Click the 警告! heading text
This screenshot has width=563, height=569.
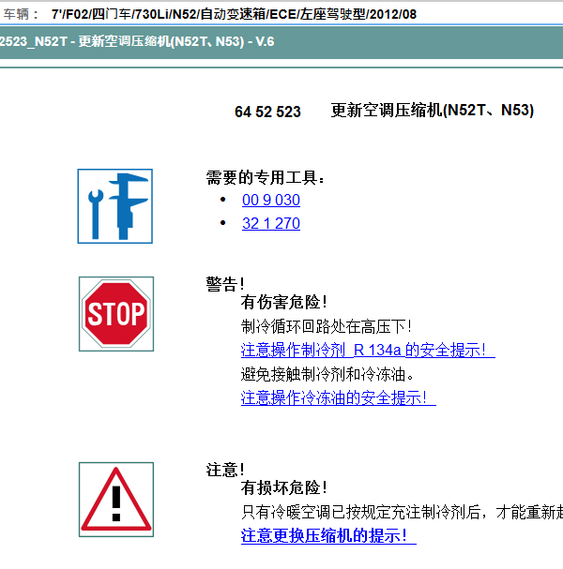(225, 284)
